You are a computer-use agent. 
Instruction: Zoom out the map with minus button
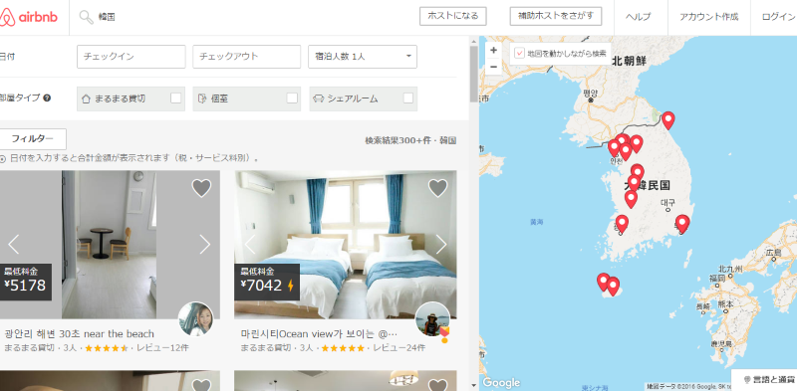coord(493,67)
